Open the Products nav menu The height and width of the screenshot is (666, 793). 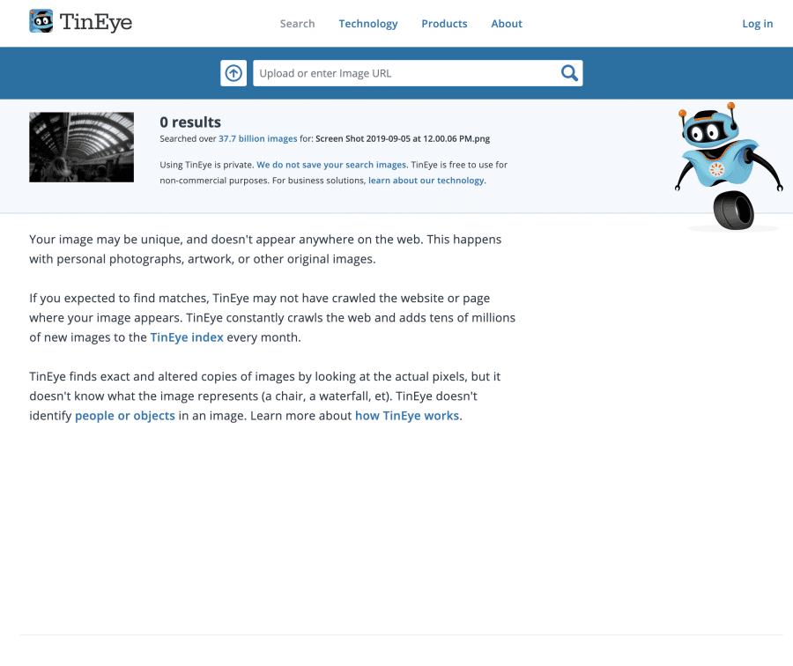[x=445, y=24]
